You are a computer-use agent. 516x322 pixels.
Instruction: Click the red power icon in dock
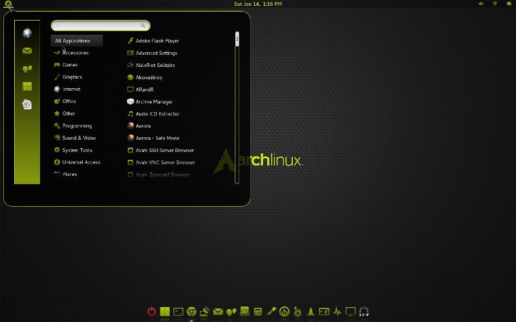pyautogui.click(x=152, y=311)
